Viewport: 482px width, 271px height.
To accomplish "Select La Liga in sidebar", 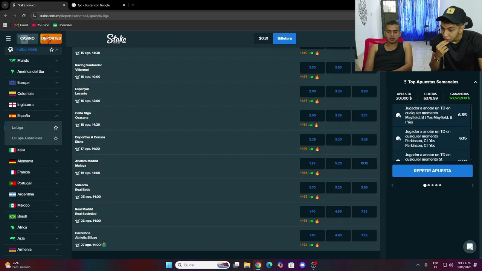I will click(17, 128).
